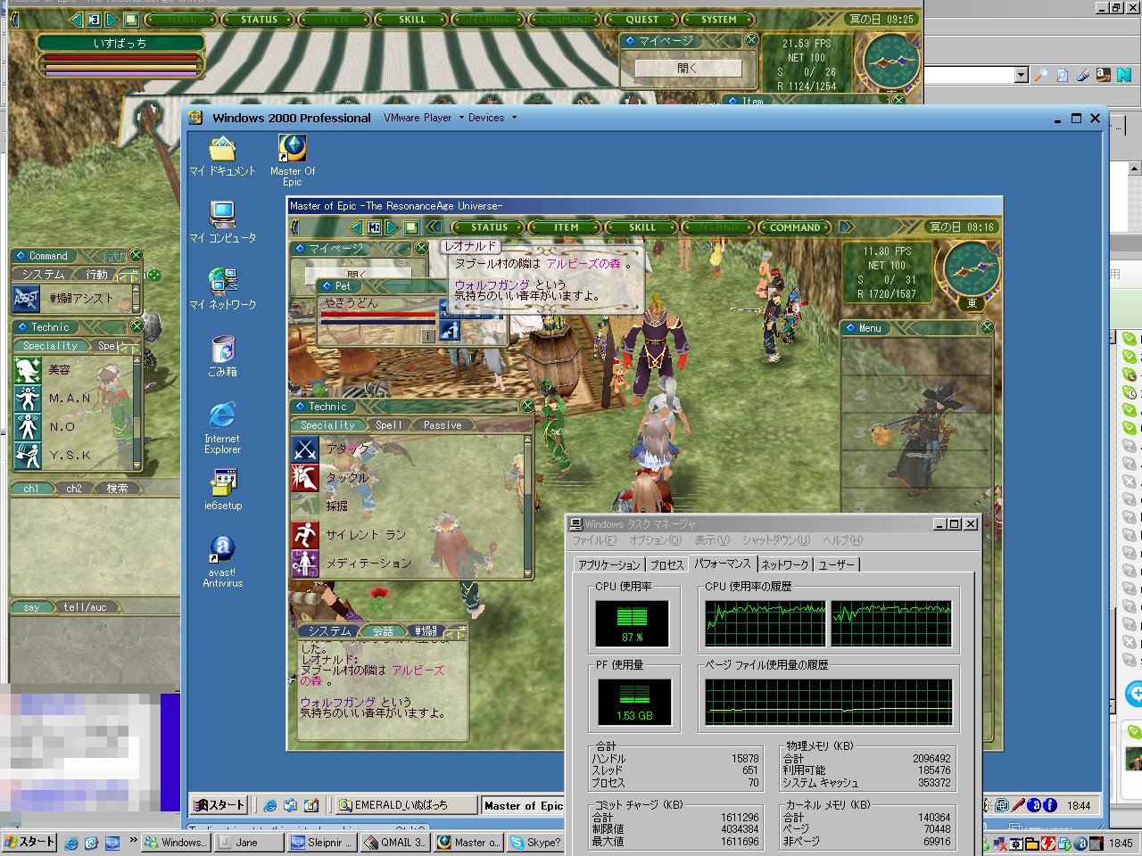The height and width of the screenshot is (856, 1142).
Task: Select the 行動 tab in Command panel
Action: 97,275
